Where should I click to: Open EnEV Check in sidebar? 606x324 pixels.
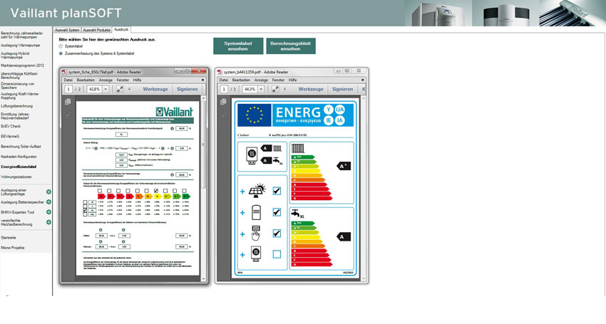11,126
